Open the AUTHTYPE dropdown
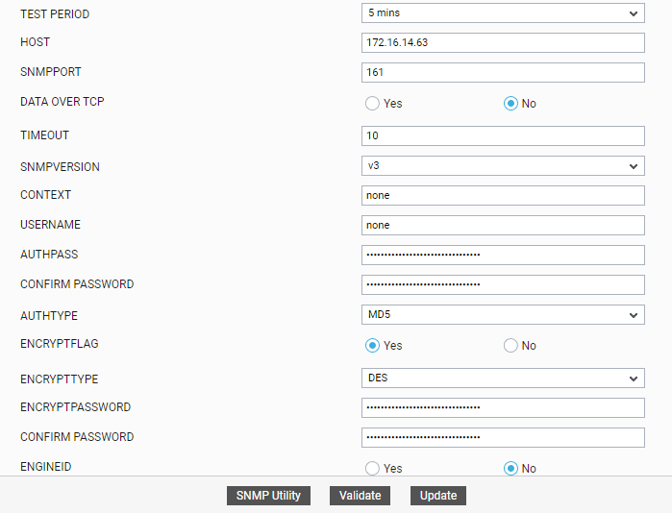This screenshot has width=672, height=513. pos(503,315)
